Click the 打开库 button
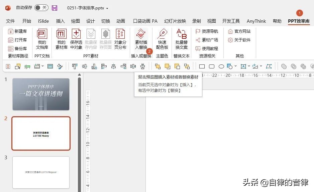 [x=17, y=40]
